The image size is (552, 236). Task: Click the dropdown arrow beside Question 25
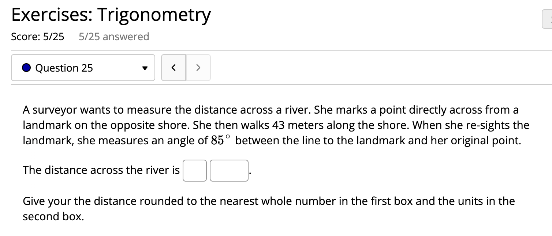(145, 68)
